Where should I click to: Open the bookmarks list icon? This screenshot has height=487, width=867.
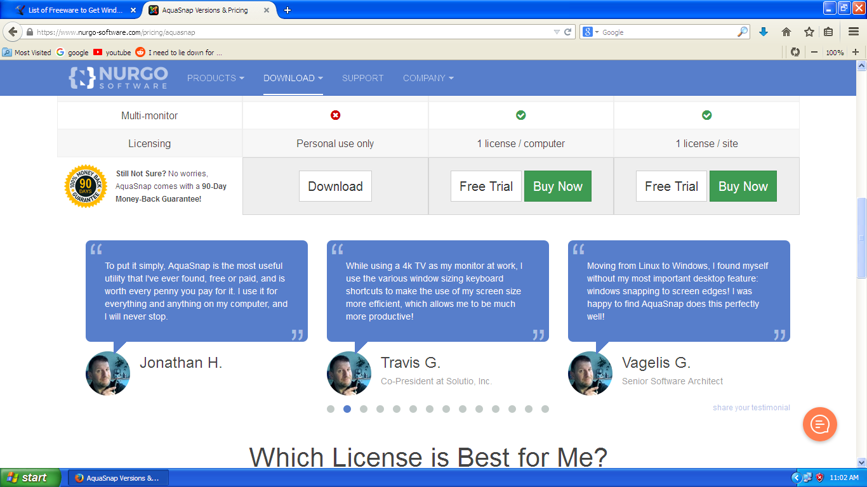point(828,32)
